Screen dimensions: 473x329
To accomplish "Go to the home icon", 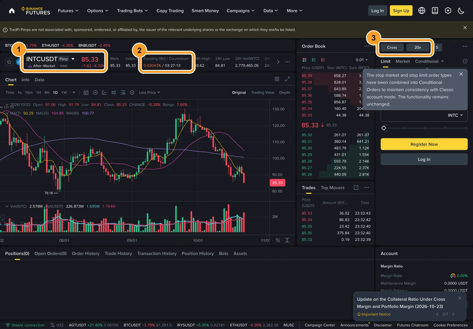I will [12, 11].
